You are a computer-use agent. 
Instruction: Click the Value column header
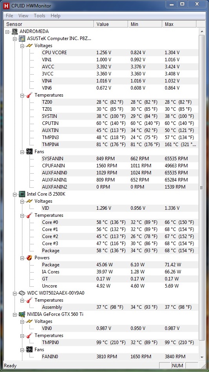(111, 24)
